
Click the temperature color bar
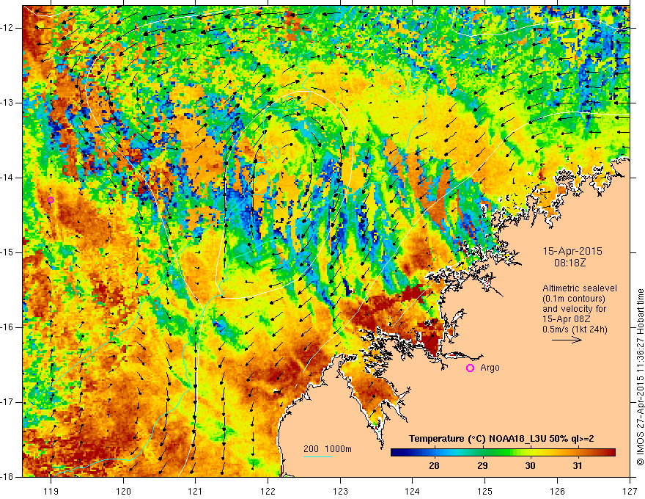pos(503,453)
